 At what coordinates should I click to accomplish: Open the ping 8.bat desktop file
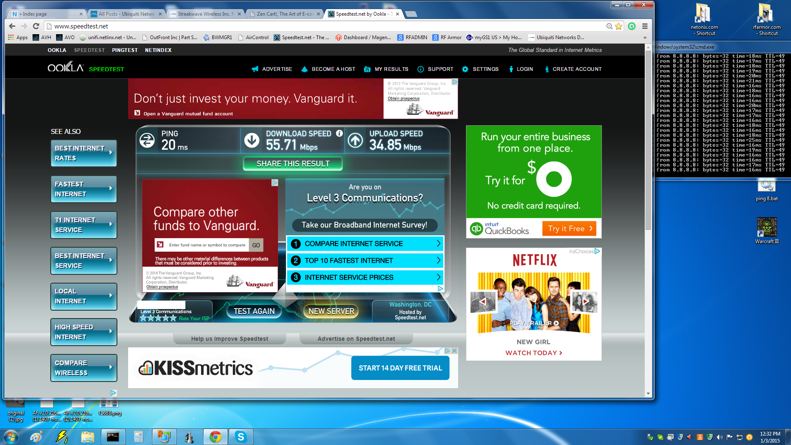(x=767, y=191)
